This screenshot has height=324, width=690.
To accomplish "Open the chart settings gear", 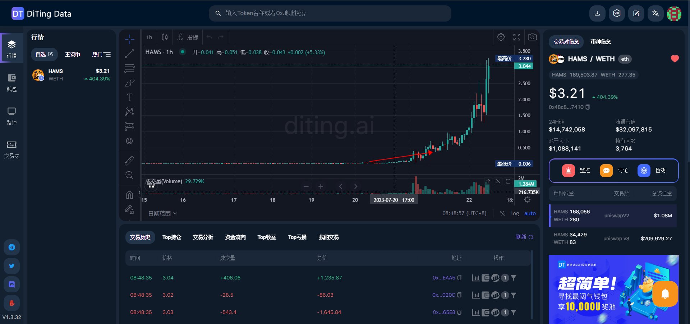I will click(501, 37).
